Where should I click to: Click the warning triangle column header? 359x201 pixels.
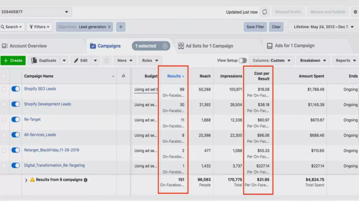[x=123, y=76]
